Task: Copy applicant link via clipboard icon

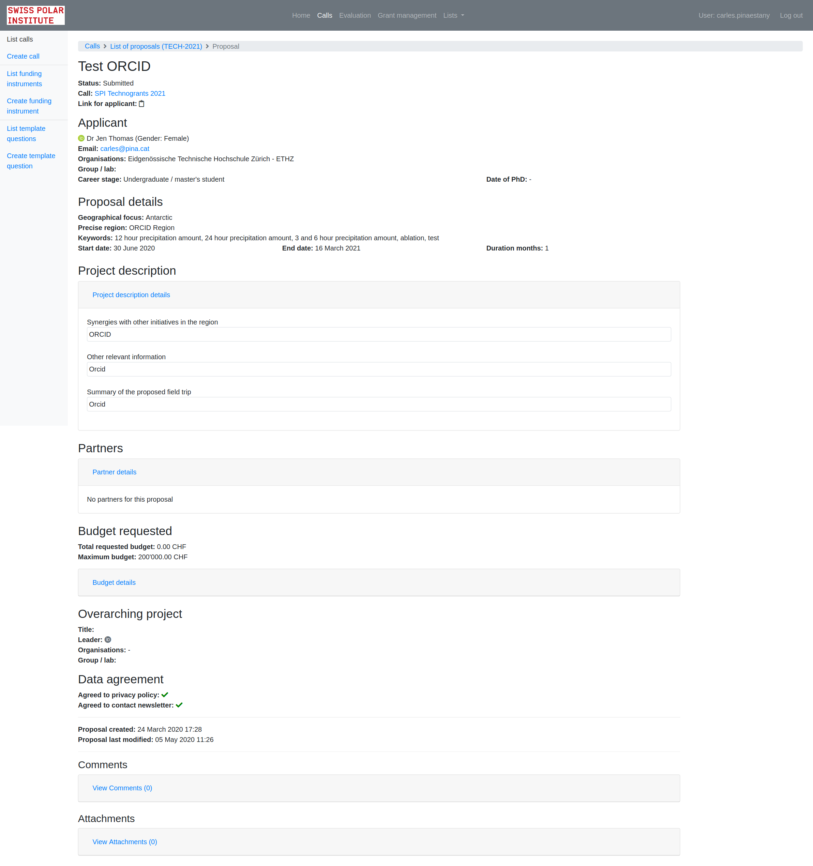Action: (x=141, y=104)
